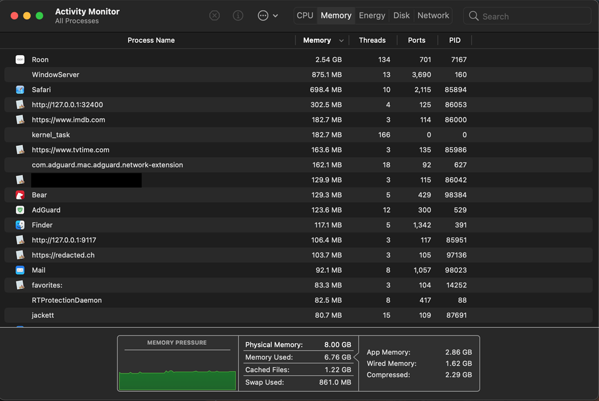Screen dimensions: 599x401
Task: Click the Safari icon in the process list
Action: click(19, 89)
